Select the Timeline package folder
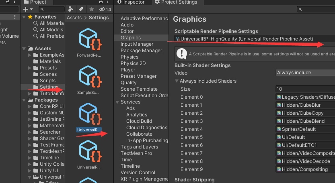The height and width of the screenshot is (183, 335). (46, 158)
